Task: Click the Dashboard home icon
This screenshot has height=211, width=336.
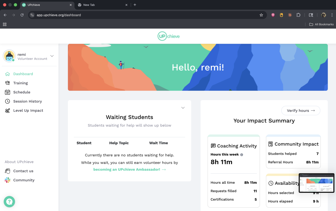Action: 8,74
